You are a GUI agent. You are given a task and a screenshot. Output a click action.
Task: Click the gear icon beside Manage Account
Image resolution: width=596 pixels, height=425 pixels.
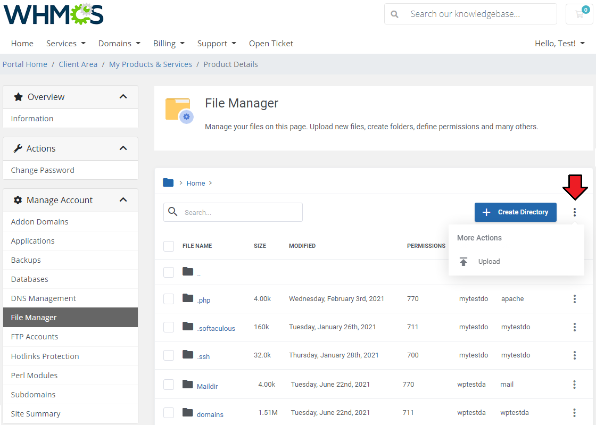pyautogui.click(x=18, y=200)
